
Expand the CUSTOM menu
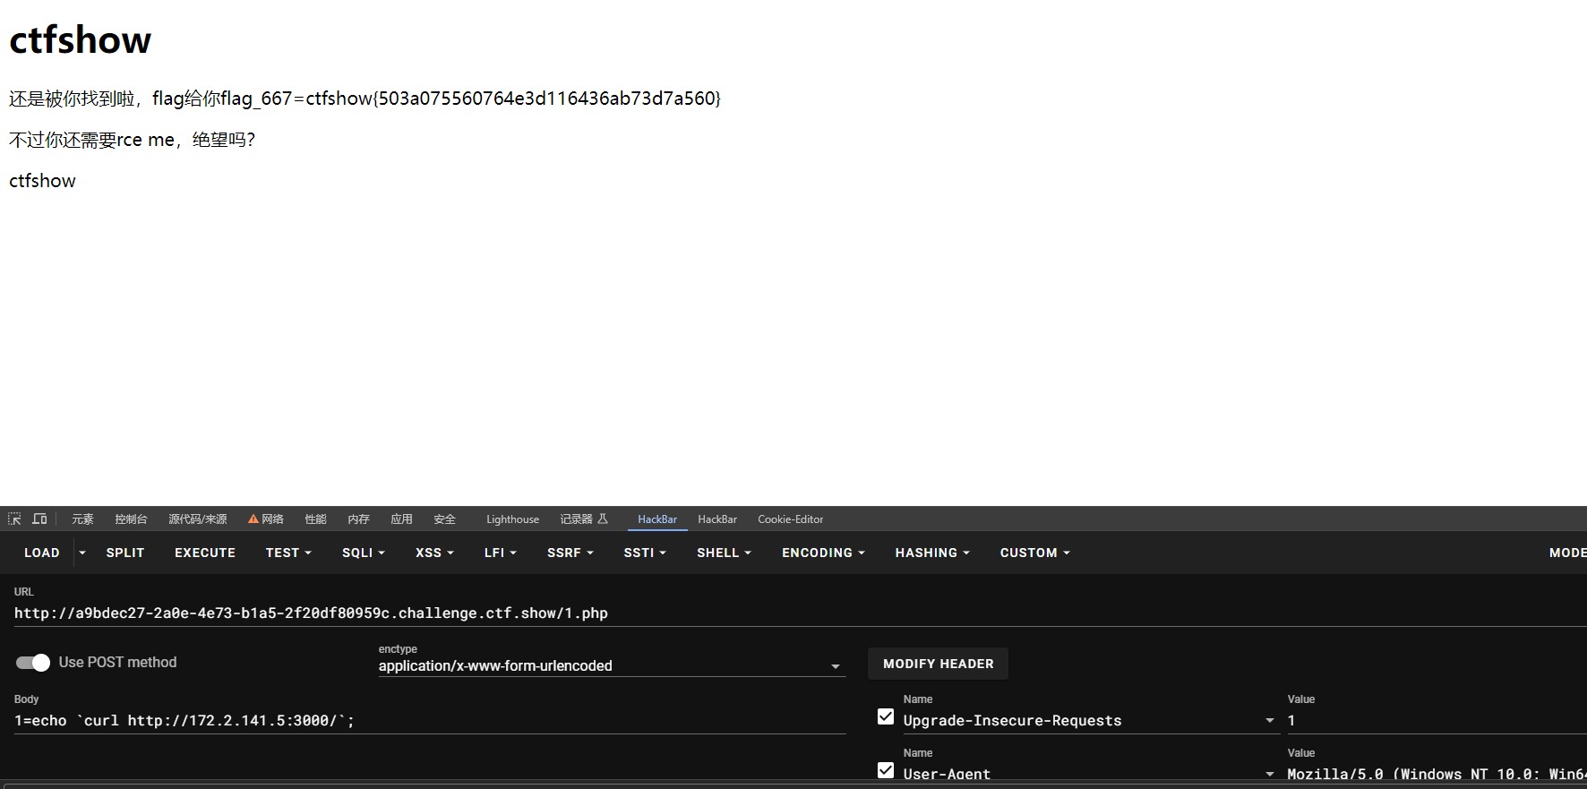coord(1034,553)
